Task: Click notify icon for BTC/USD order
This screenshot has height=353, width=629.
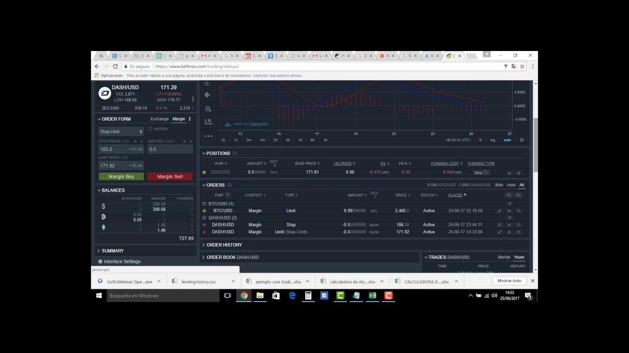Action: (x=518, y=211)
